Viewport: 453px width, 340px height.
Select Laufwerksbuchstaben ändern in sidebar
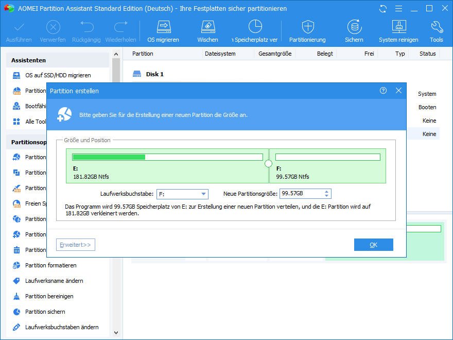click(x=62, y=327)
